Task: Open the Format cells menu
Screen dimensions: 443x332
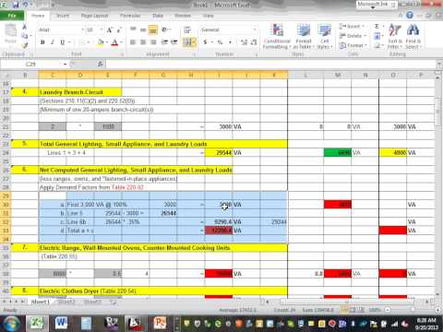Action: click(353, 45)
